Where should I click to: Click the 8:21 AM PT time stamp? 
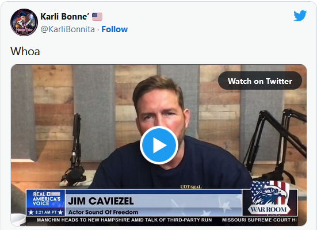click(45, 212)
